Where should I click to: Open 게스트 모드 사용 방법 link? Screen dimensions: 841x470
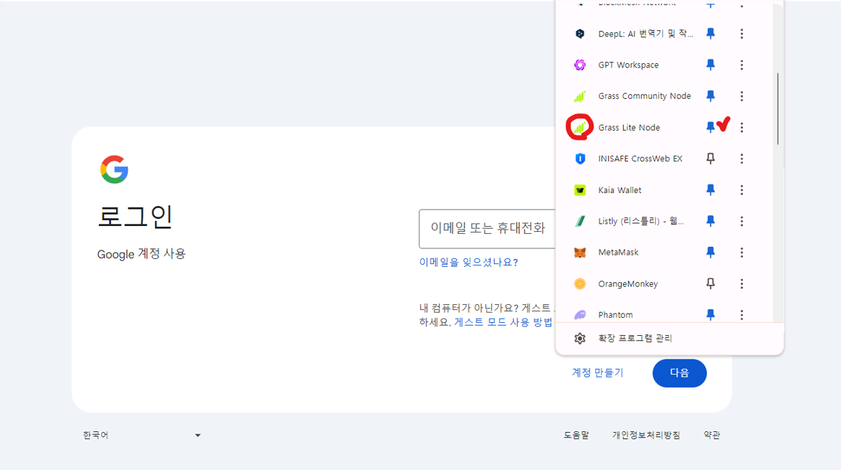[x=503, y=322]
